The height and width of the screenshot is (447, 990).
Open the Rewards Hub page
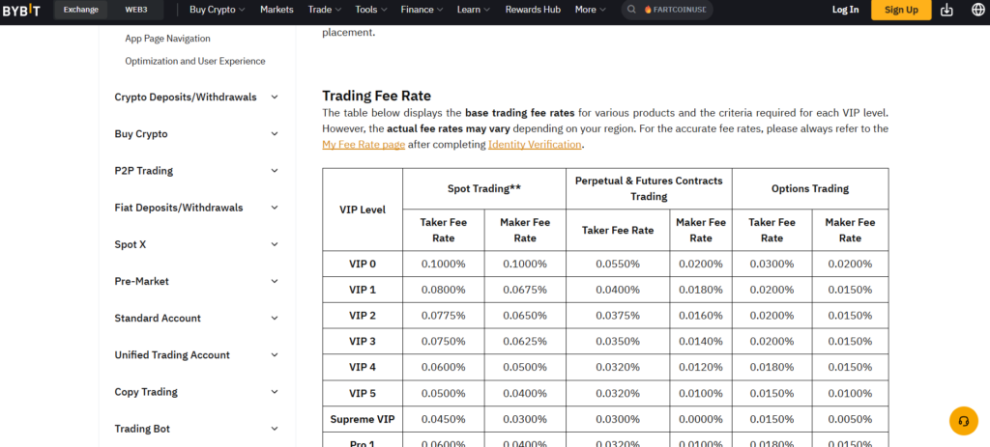tap(533, 10)
